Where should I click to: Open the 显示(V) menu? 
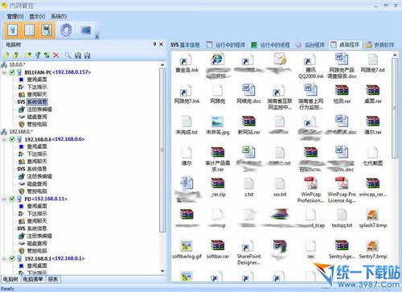(x=37, y=17)
